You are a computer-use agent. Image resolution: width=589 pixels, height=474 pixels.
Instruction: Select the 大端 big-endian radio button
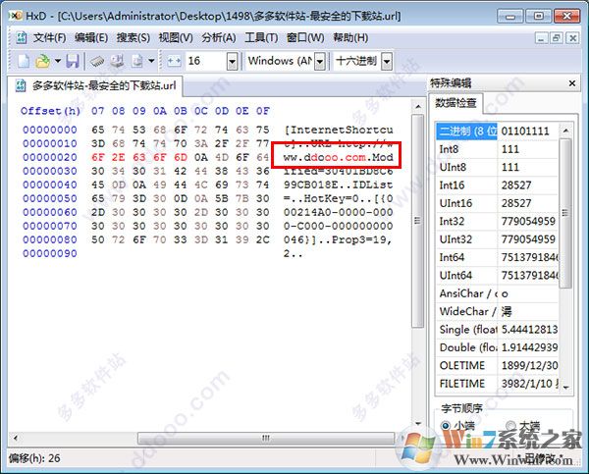[x=510, y=426]
